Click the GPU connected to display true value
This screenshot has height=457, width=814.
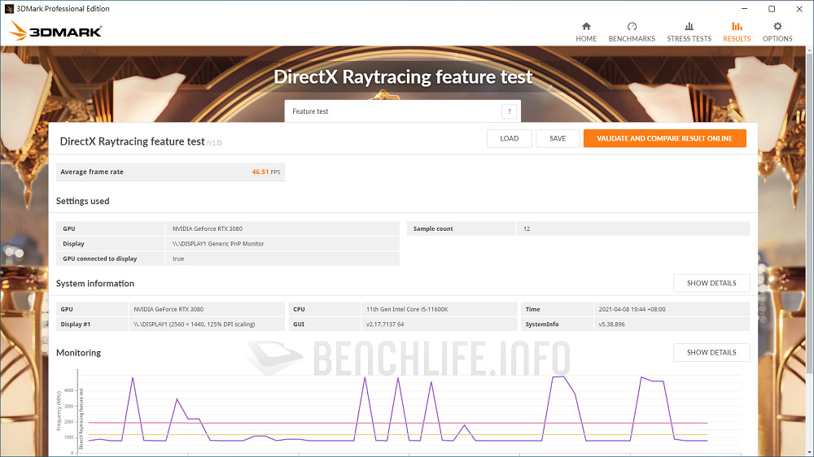click(x=178, y=259)
